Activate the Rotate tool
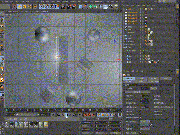The height and width of the screenshot is (135, 180). (30, 6)
